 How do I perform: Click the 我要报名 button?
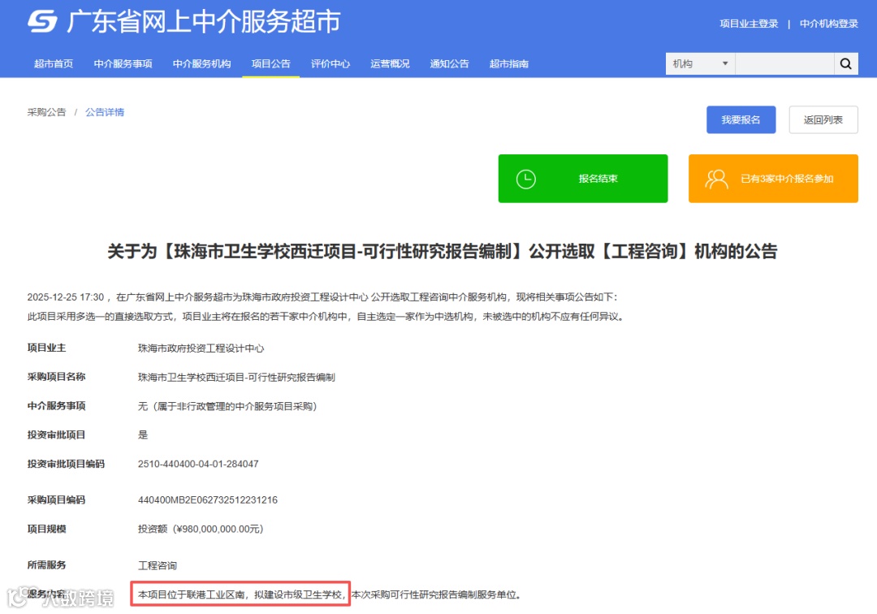741,119
